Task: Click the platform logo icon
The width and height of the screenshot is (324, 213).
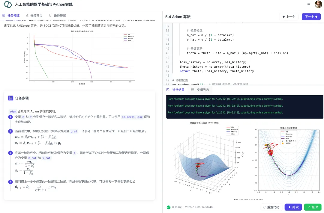Action: [x=8, y=4]
